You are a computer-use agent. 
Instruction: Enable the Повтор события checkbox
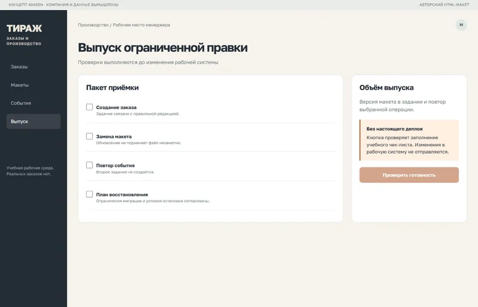[x=89, y=165]
